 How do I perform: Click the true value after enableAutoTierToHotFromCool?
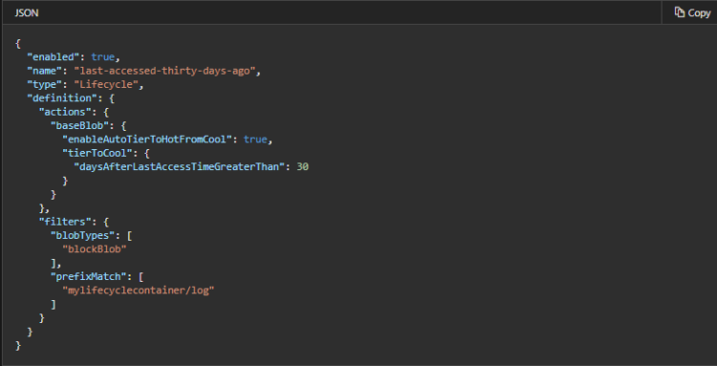tap(255, 140)
